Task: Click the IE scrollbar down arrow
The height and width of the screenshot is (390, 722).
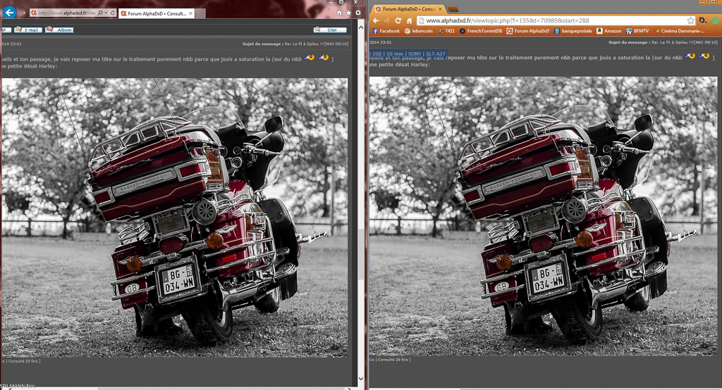Action: (x=360, y=379)
